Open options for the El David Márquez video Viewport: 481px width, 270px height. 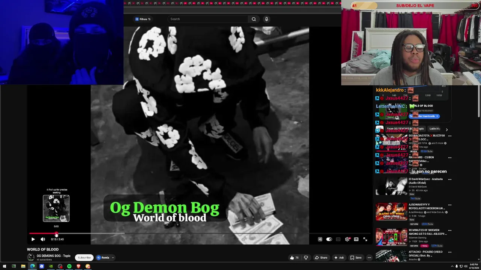[450, 179]
